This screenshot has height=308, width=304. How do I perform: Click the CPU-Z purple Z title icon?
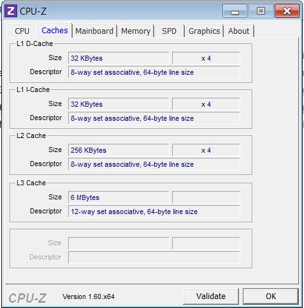11,11
